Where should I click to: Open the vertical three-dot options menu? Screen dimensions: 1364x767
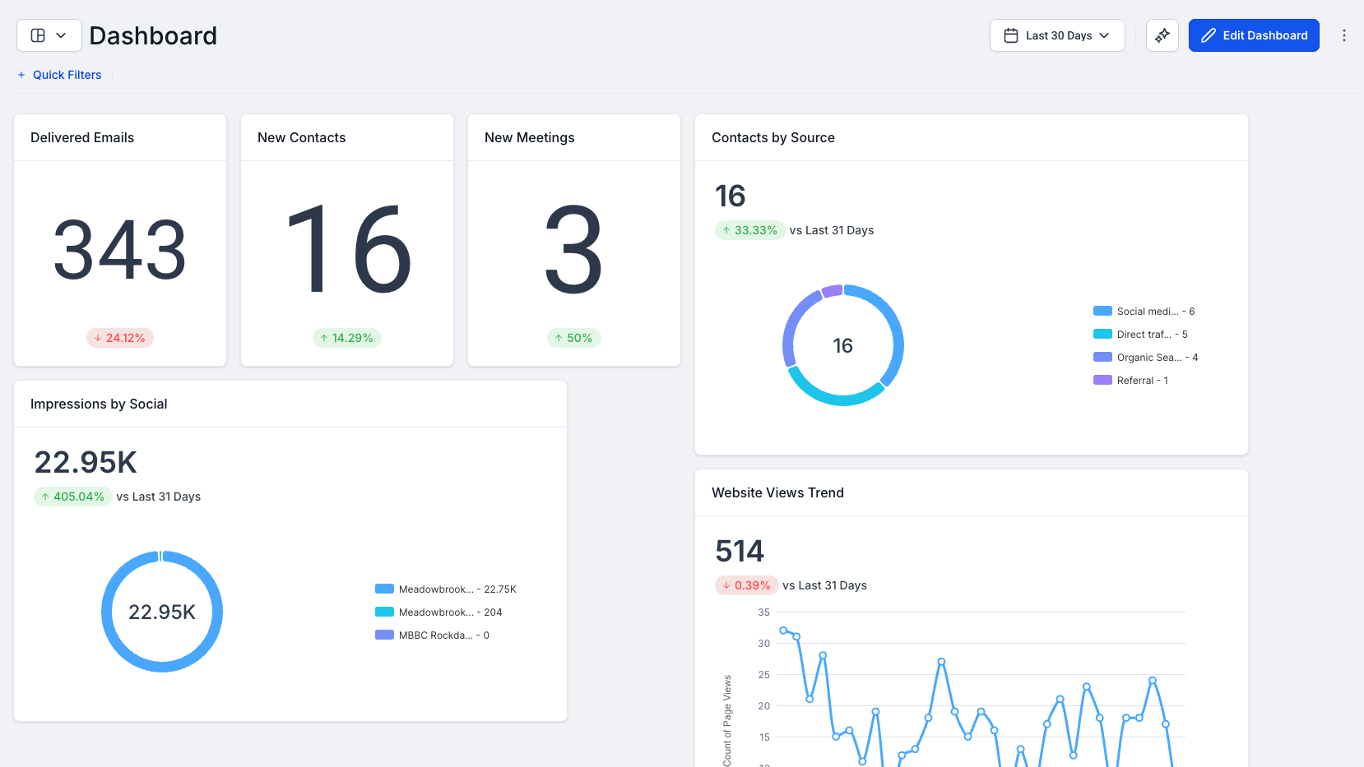pos(1344,35)
